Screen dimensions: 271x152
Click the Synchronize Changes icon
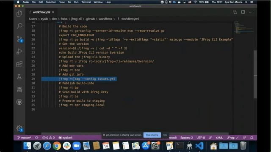[37, 138]
